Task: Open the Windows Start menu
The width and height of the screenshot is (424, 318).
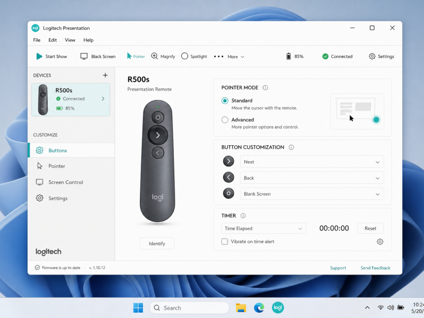Action: (x=138, y=308)
